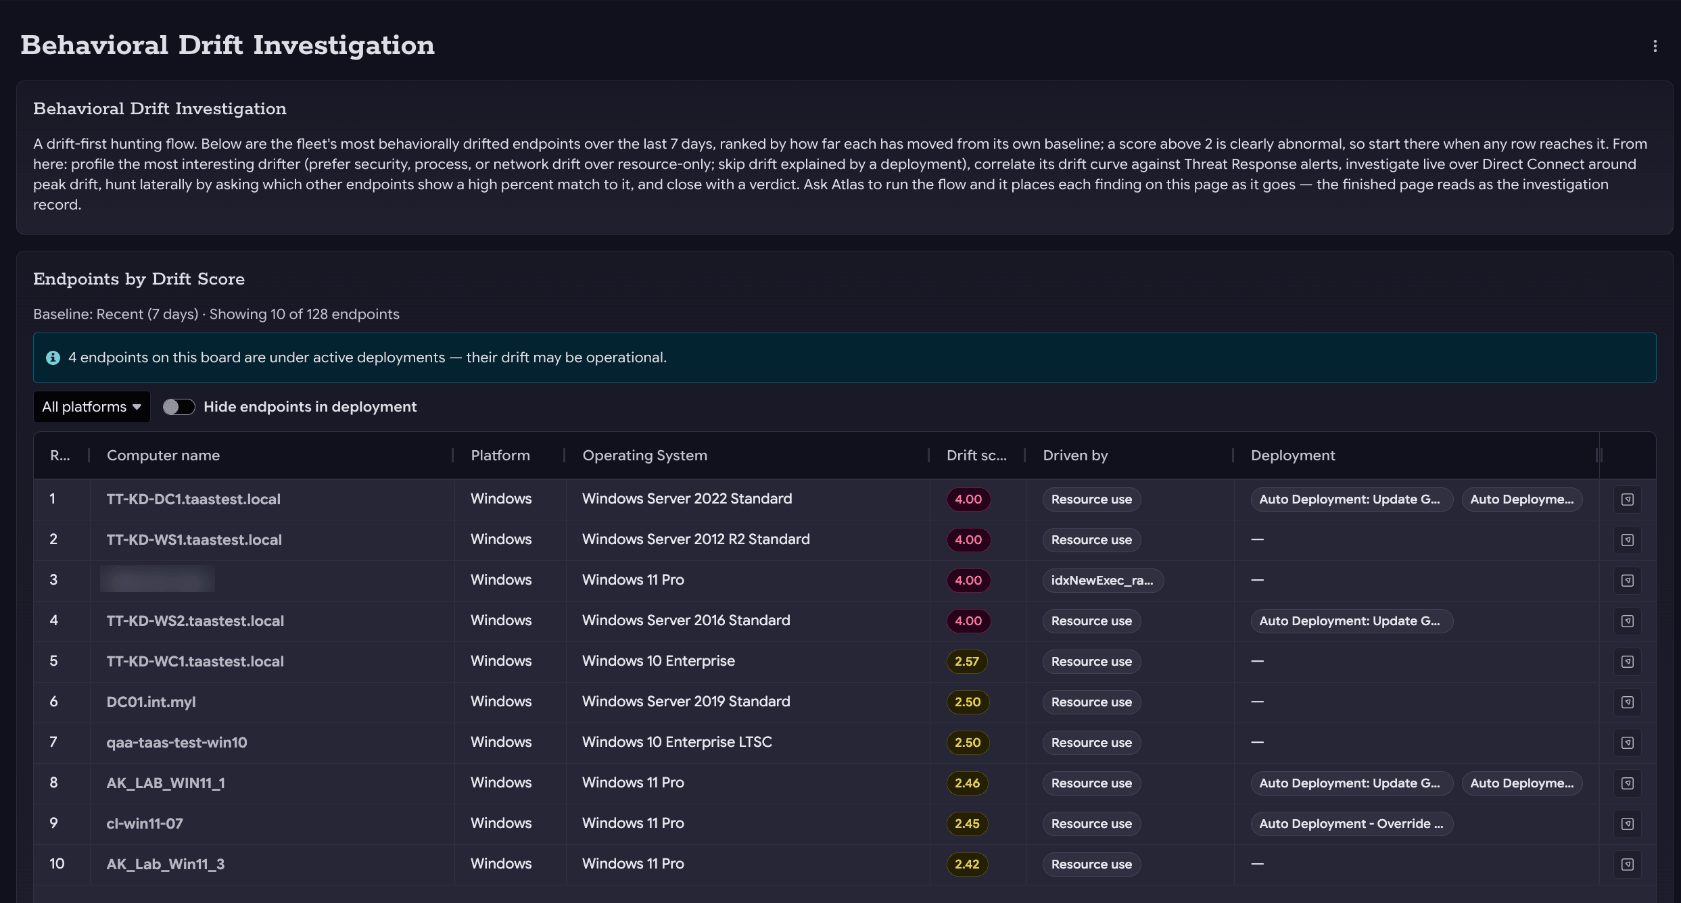1681x903 pixels.
Task: Open row action icon for rank 3 endpoint
Action: click(x=1627, y=581)
